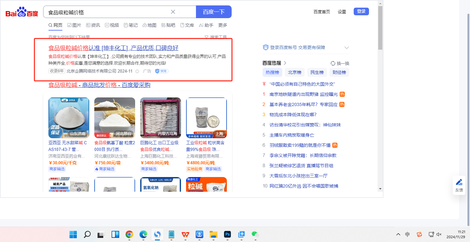Switch to the 笔记 tab
This screenshot has width=470, height=242.
131,25
